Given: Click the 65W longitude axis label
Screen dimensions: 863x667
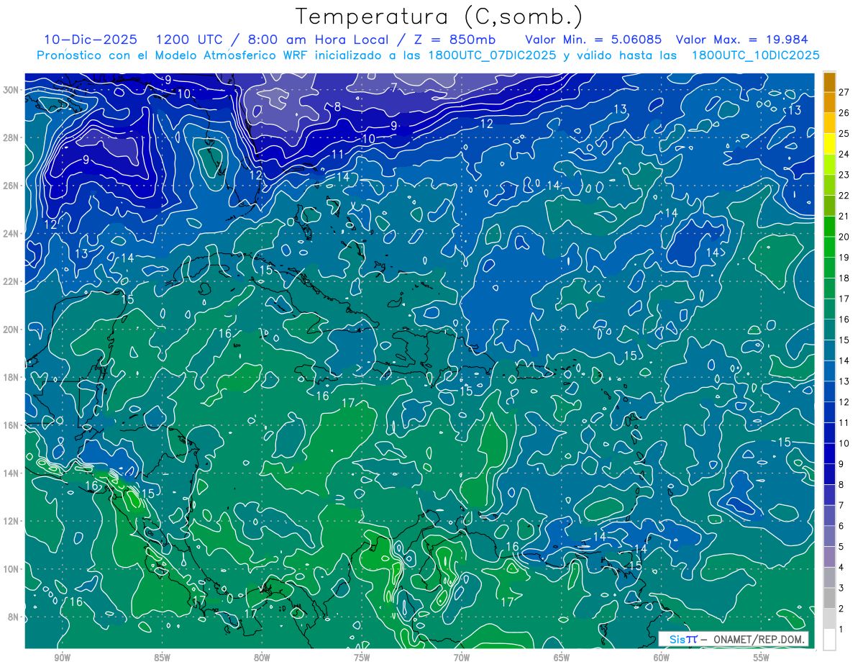Looking at the screenshot, I should click(562, 658).
